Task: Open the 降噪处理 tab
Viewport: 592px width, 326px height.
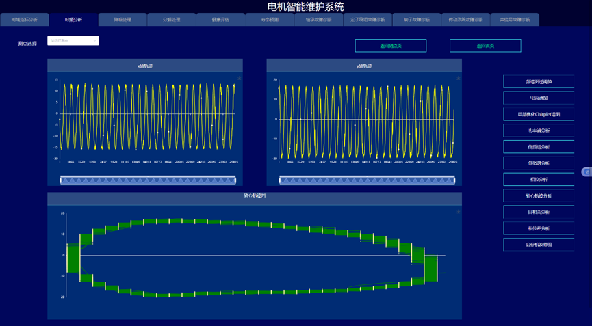Action: pyautogui.click(x=123, y=20)
